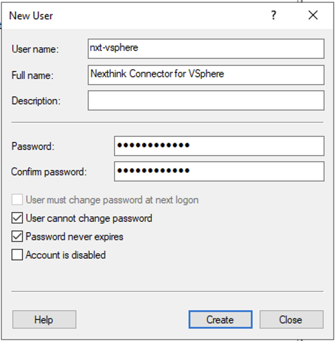Click the greyed-out must change password checkbox
The height and width of the screenshot is (341, 335).
[x=17, y=200]
